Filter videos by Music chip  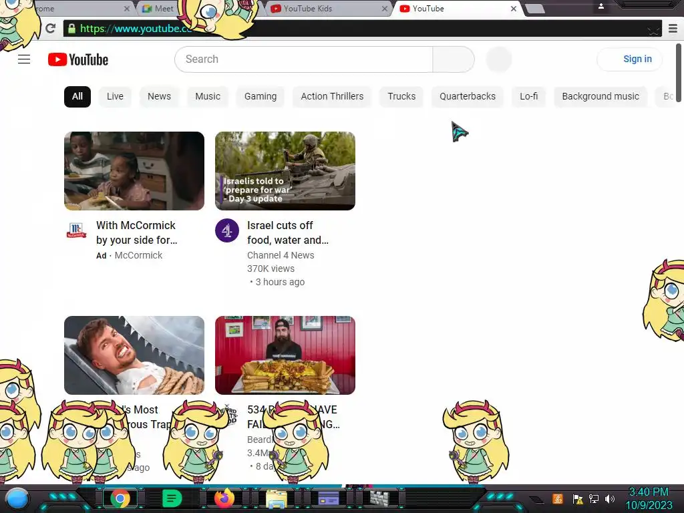click(208, 96)
